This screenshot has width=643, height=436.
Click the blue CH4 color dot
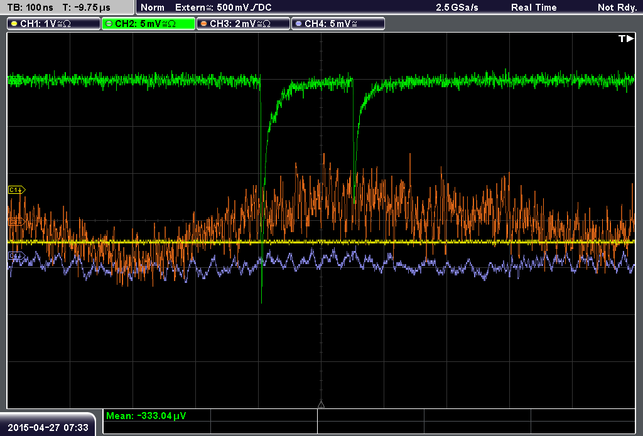[x=298, y=24]
